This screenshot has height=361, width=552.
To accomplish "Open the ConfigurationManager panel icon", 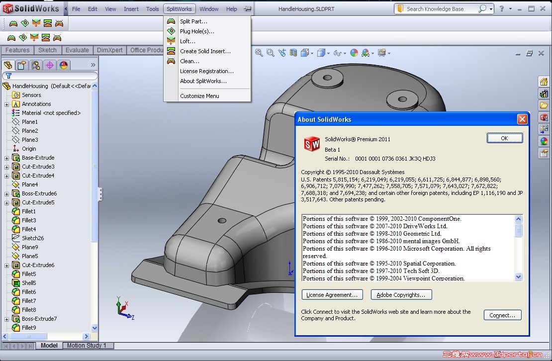I will click(x=35, y=65).
